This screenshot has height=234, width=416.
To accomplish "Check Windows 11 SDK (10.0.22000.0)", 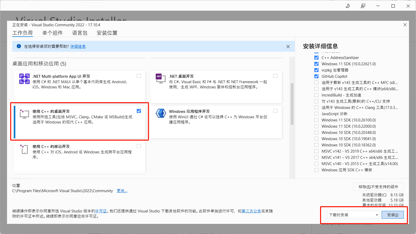I will pyautogui.click(x=316, y=126).
